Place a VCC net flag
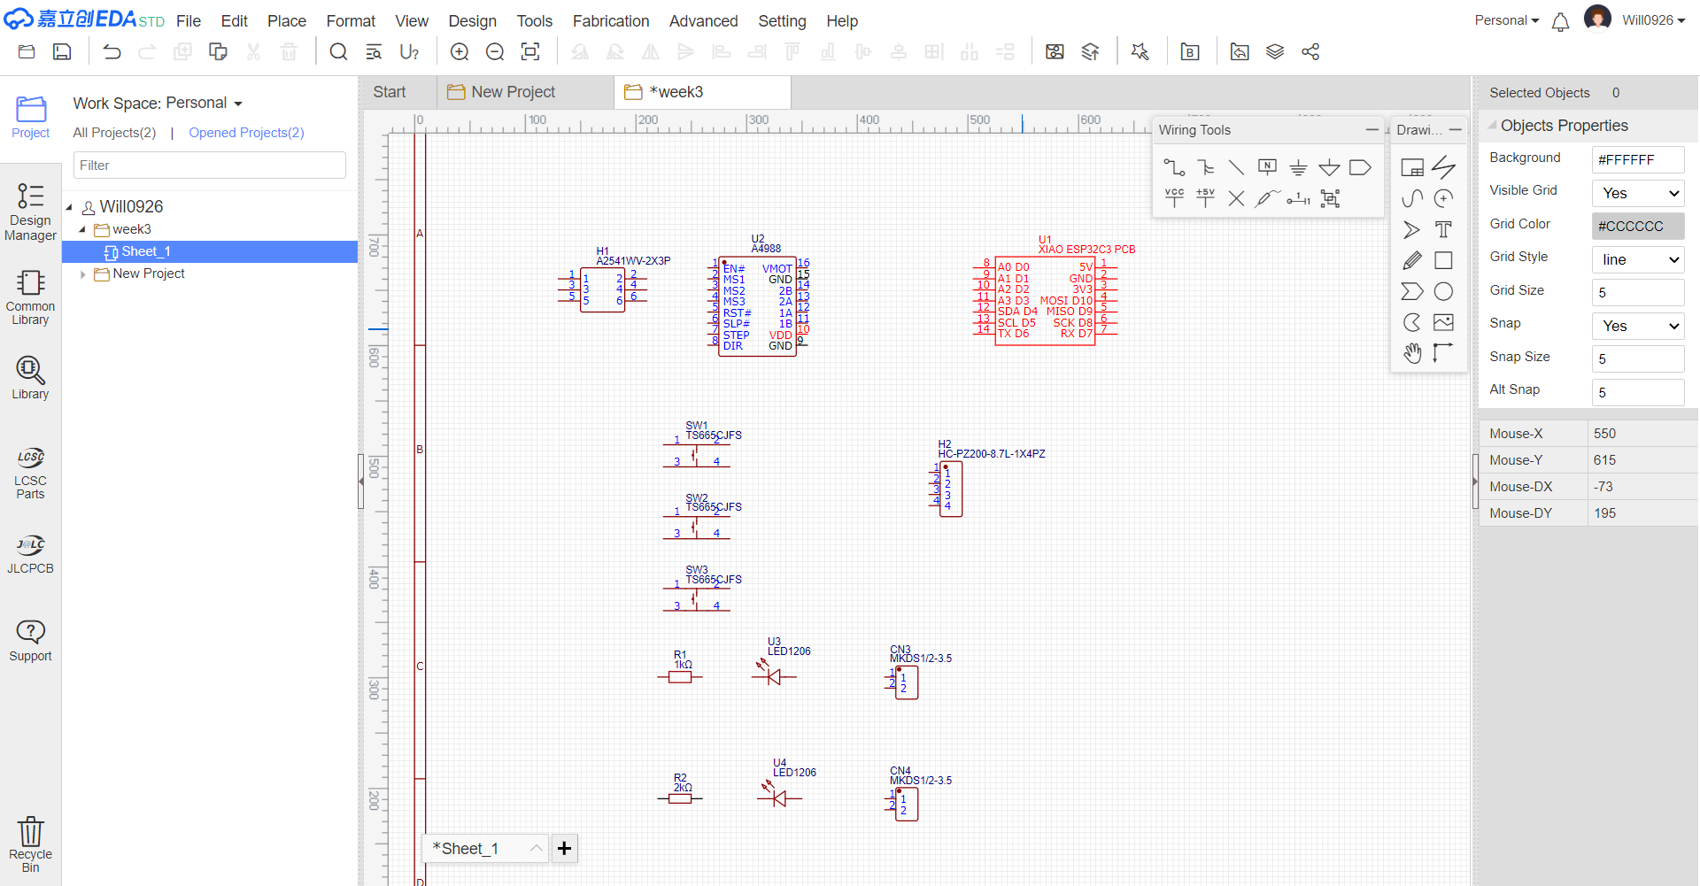The image size is (1700, 886). pyautogui.click(x=1174, y=197)
